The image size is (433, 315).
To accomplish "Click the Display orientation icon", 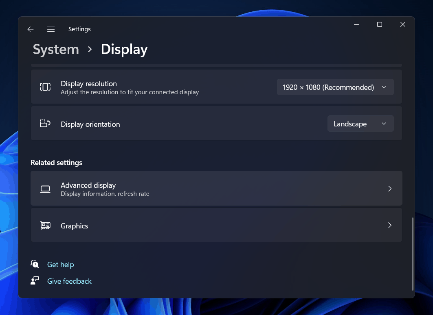I will 45,124.
